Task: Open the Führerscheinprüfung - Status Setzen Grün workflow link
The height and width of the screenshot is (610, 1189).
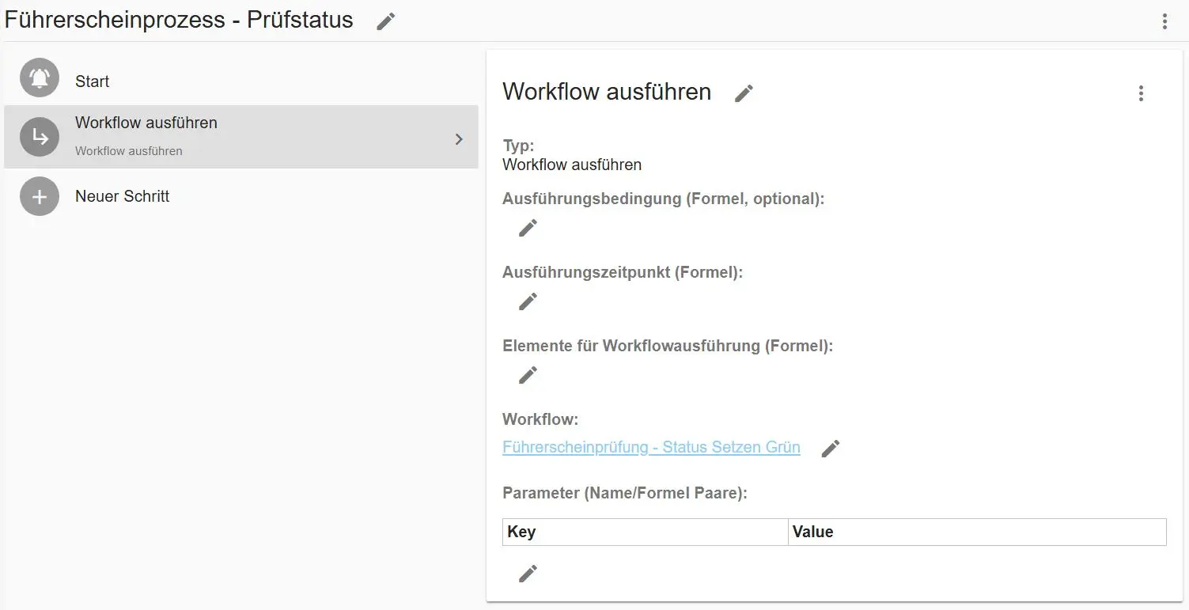Action: 650,447
